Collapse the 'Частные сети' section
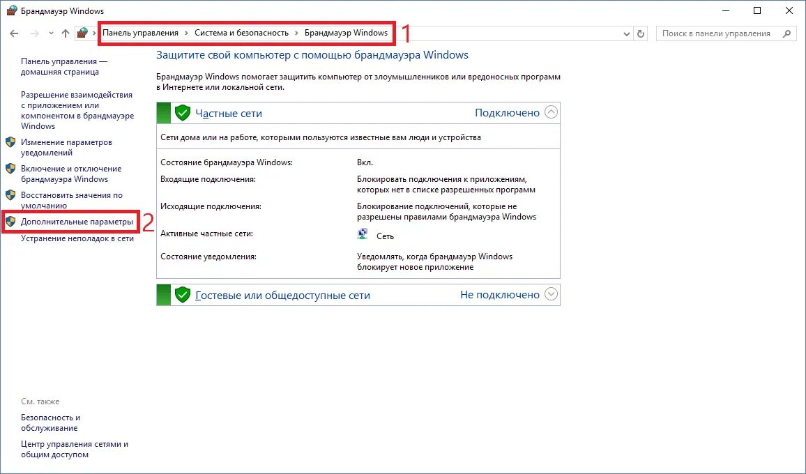Image resolution: width=806 pixels, height=474 pixels. pos(551,112)
